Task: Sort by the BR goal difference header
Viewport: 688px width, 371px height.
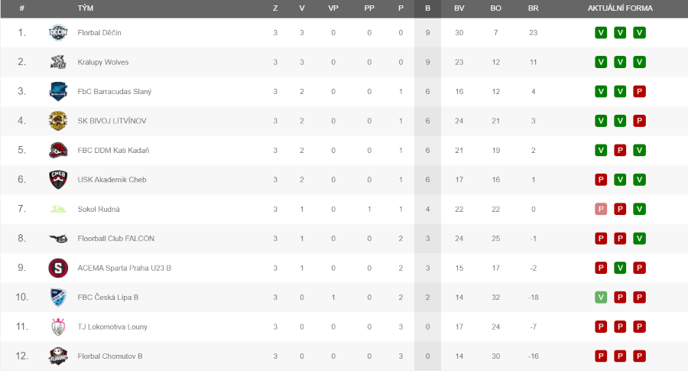Action: (x=533, y=8)
